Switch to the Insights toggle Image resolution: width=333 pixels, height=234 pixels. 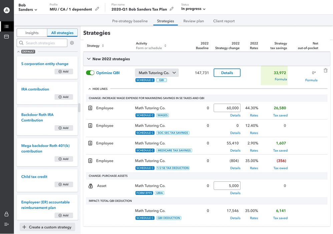[x=32, y=33]
